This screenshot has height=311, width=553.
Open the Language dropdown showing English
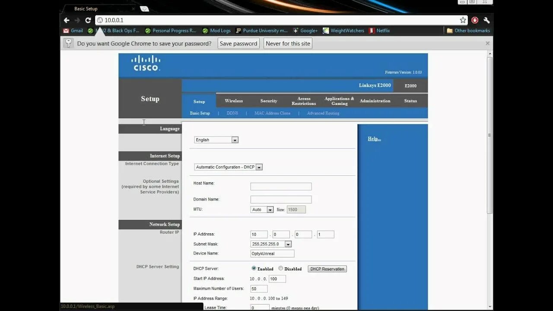pyautogui.click(x=216, y=140)
